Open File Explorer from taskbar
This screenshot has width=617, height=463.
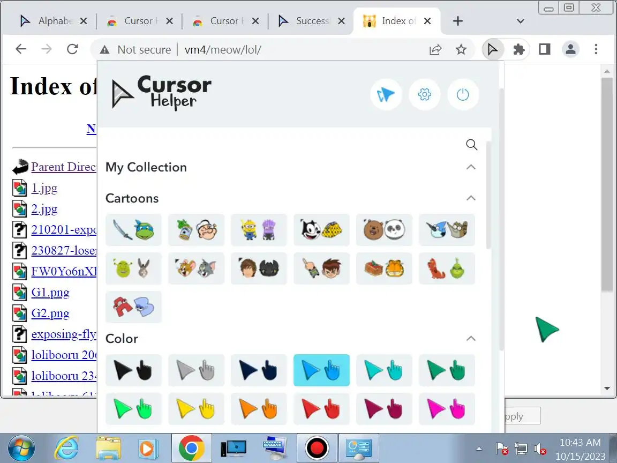109,448
